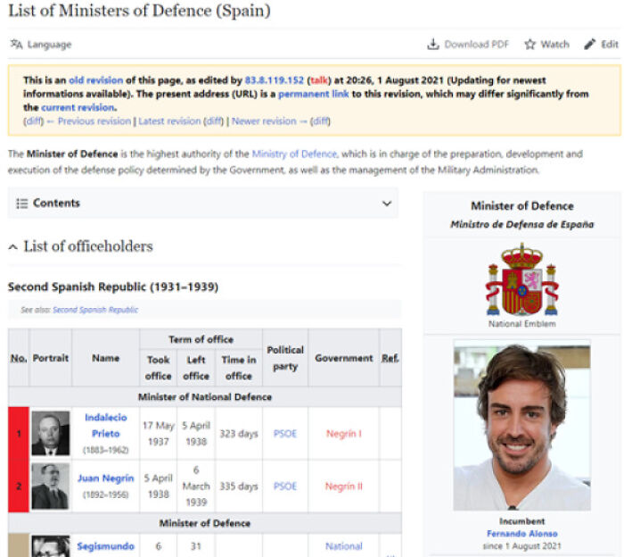Click the incumbent's infobox photo
624x557 pixels.
521,425
